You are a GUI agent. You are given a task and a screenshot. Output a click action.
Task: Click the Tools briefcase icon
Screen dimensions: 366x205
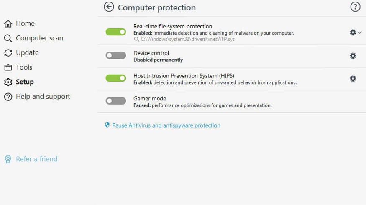click(8, 67)
